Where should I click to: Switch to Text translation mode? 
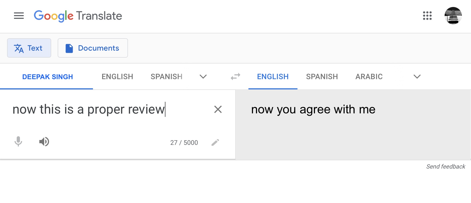[x=29, y=48]
